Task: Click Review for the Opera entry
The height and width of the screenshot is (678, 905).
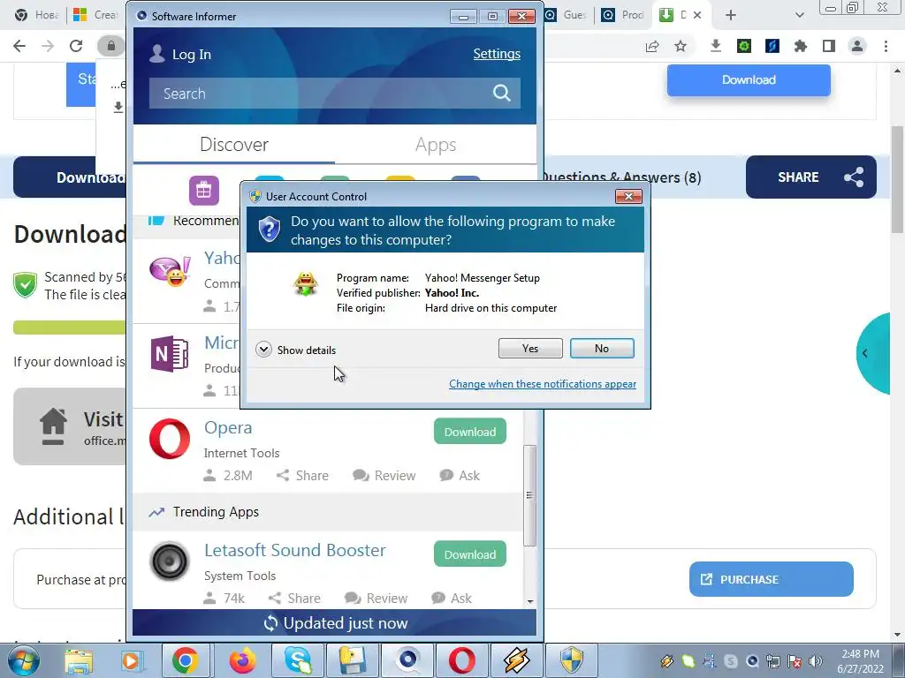Action: (384, 476)
